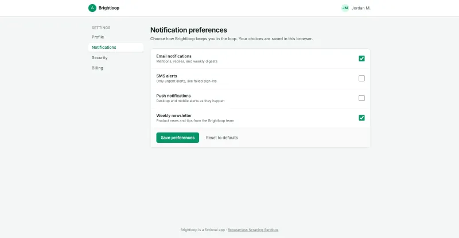Click 'Product news and tips' description text
The width and height of the screenshot is (459, 238).
click(x=195, y=120)
